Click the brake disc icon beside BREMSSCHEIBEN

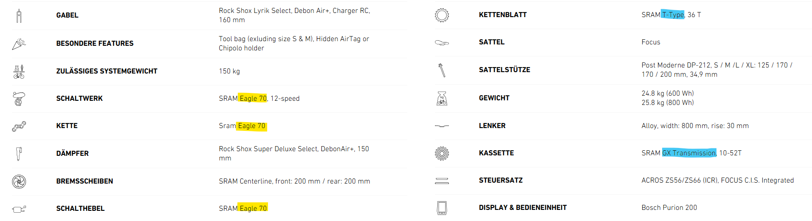coord(19,182)
